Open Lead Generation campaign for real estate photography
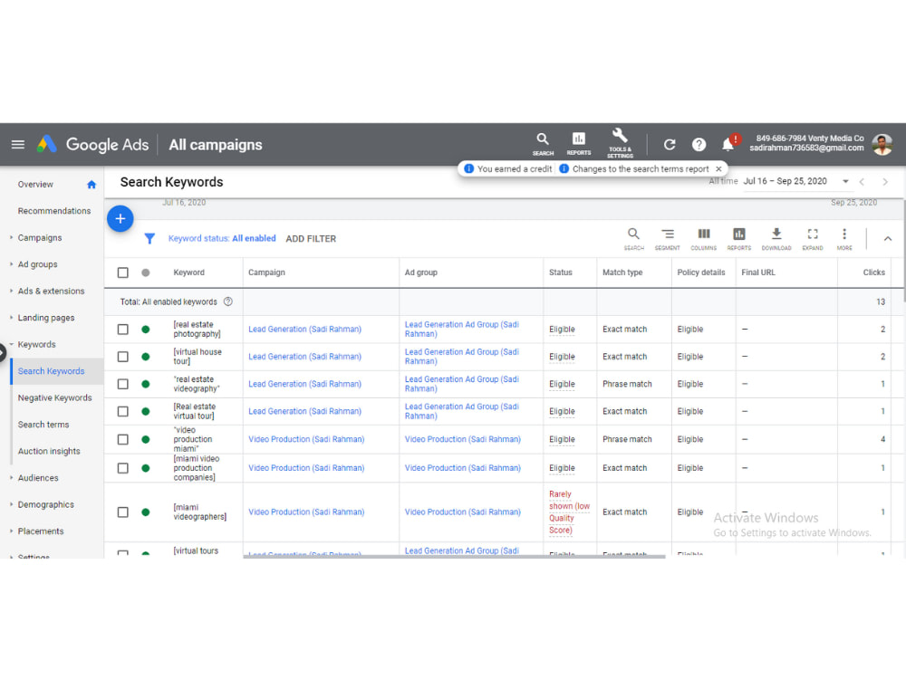The image size is (906, 679). 305,330
